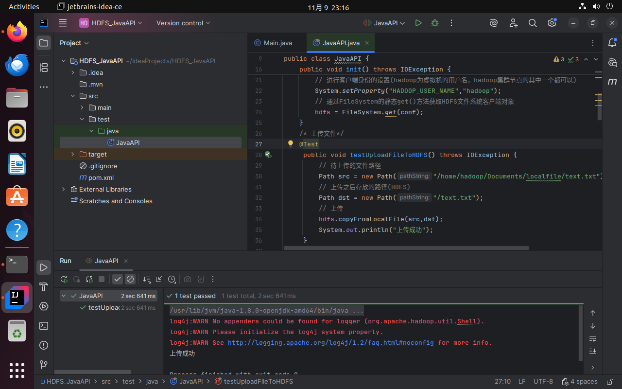Image resolution: width=622 pixels, height=389 pixels.
Task: Collapse JavaAPI test result node
Action: 65,296
